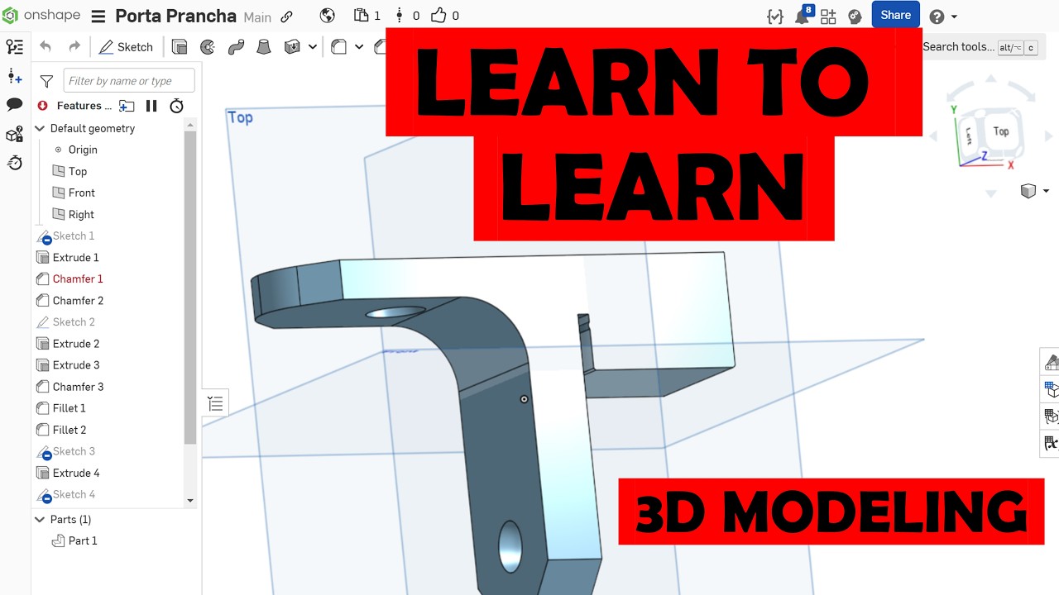Select the Sketch 1 feature
Viewport: 1059px width, 595px height.
[74, 236]
